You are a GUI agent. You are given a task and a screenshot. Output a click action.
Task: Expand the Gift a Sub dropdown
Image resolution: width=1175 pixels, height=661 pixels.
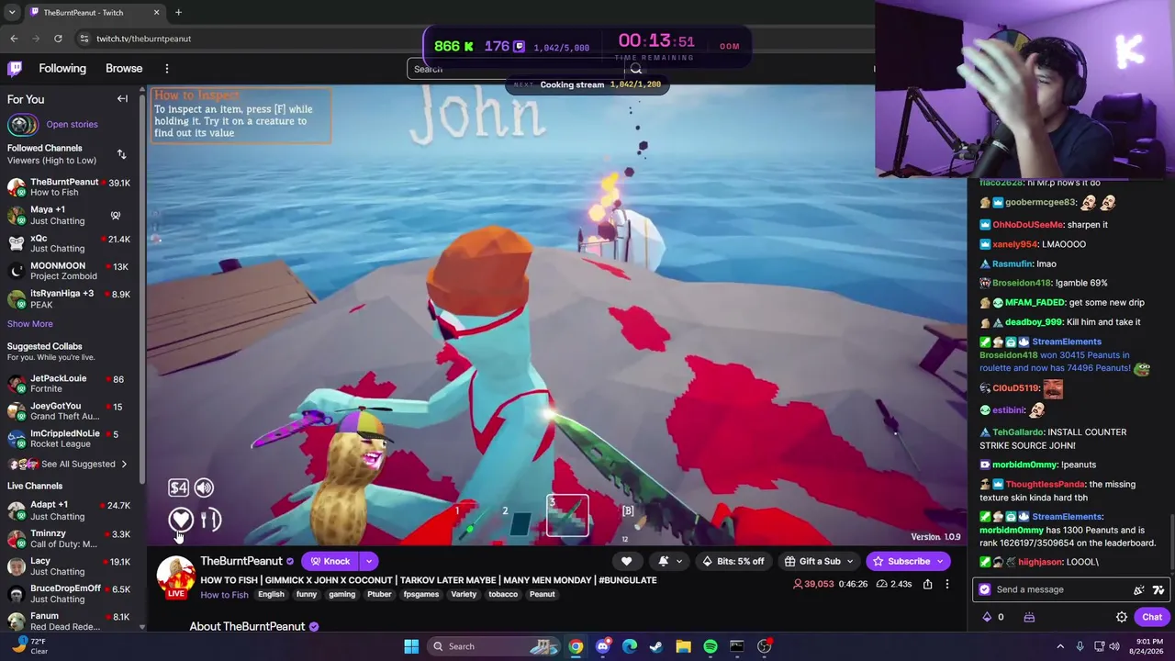coord(850,561)
